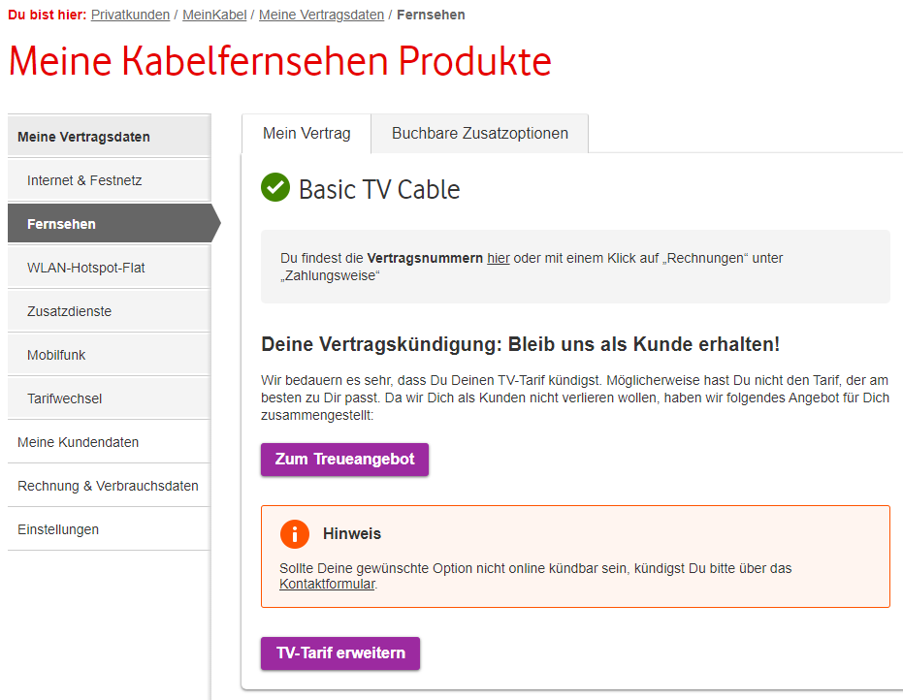903x700 pixels.
Task: Switch to the Buchbare Zusatzoptionen tab
Action: pyautogui.click(x=479, y=133)
